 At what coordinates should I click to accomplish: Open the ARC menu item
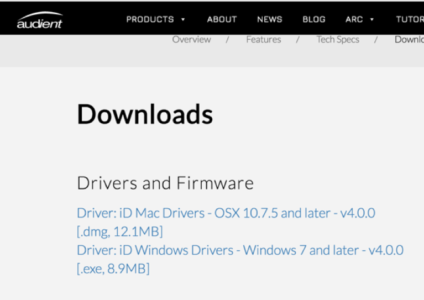(x=354, y=19)
